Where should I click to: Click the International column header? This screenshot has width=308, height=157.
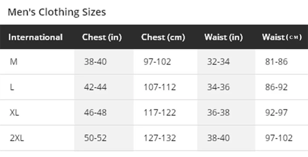35,37
